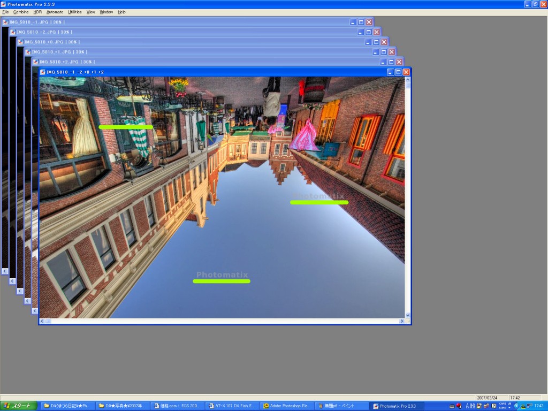Switch to the D:¥★写真★¥2007年 folder taskbar button

(x=121, y=406)
